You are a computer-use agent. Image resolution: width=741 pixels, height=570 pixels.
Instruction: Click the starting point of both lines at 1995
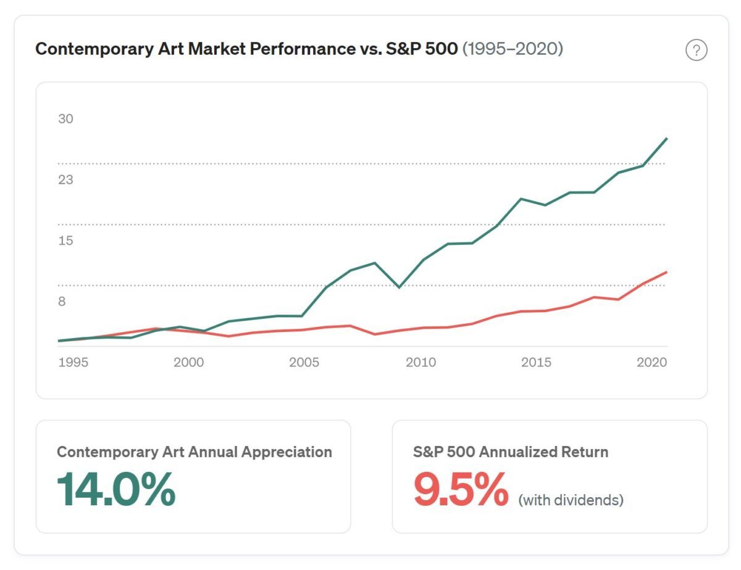[x=59, y=340]
